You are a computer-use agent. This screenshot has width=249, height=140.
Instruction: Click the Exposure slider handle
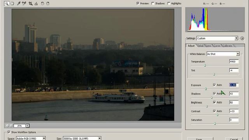(x=206, y=89)
